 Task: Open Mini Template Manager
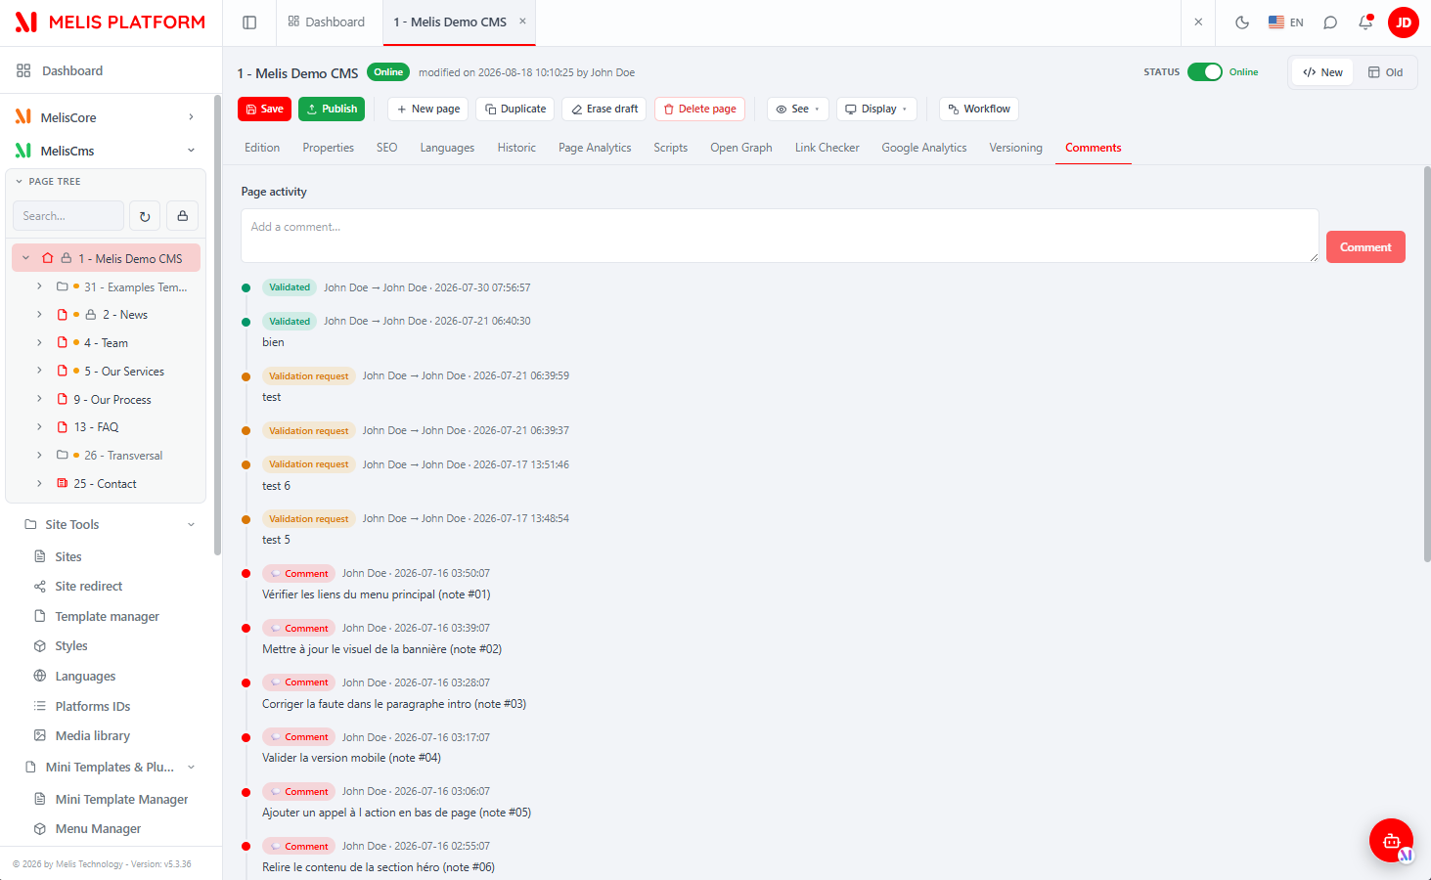121,800
